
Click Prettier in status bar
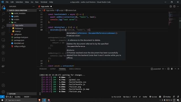[167, 97]
